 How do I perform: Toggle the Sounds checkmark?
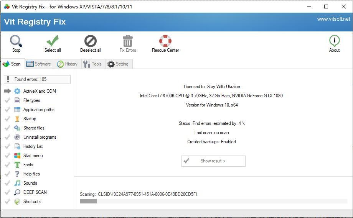point(7,183)
